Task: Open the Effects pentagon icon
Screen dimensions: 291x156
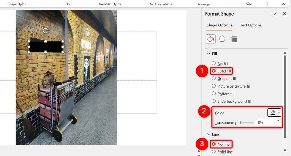Action: (222, 39)
